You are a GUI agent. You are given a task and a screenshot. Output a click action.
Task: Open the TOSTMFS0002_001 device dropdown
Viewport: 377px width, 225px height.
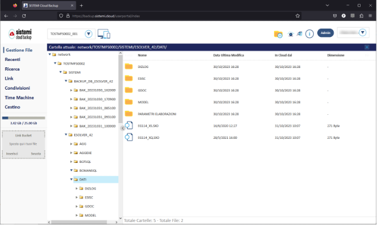(88, 34)
